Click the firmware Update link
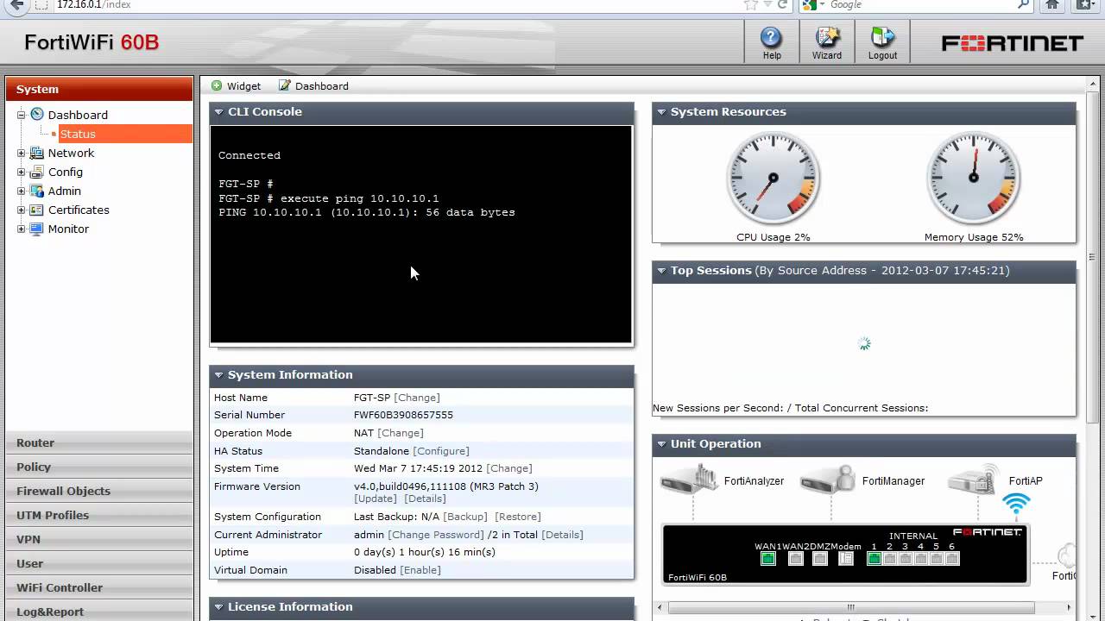Screen dimensions: 1105x621 tap(376, 499)
